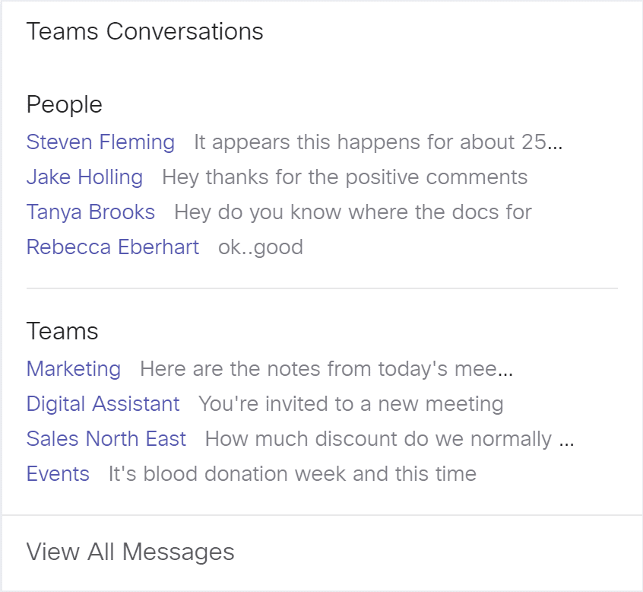Open the Events team link
Viewport: 643px width, 592px height.
tap(58, 474)
